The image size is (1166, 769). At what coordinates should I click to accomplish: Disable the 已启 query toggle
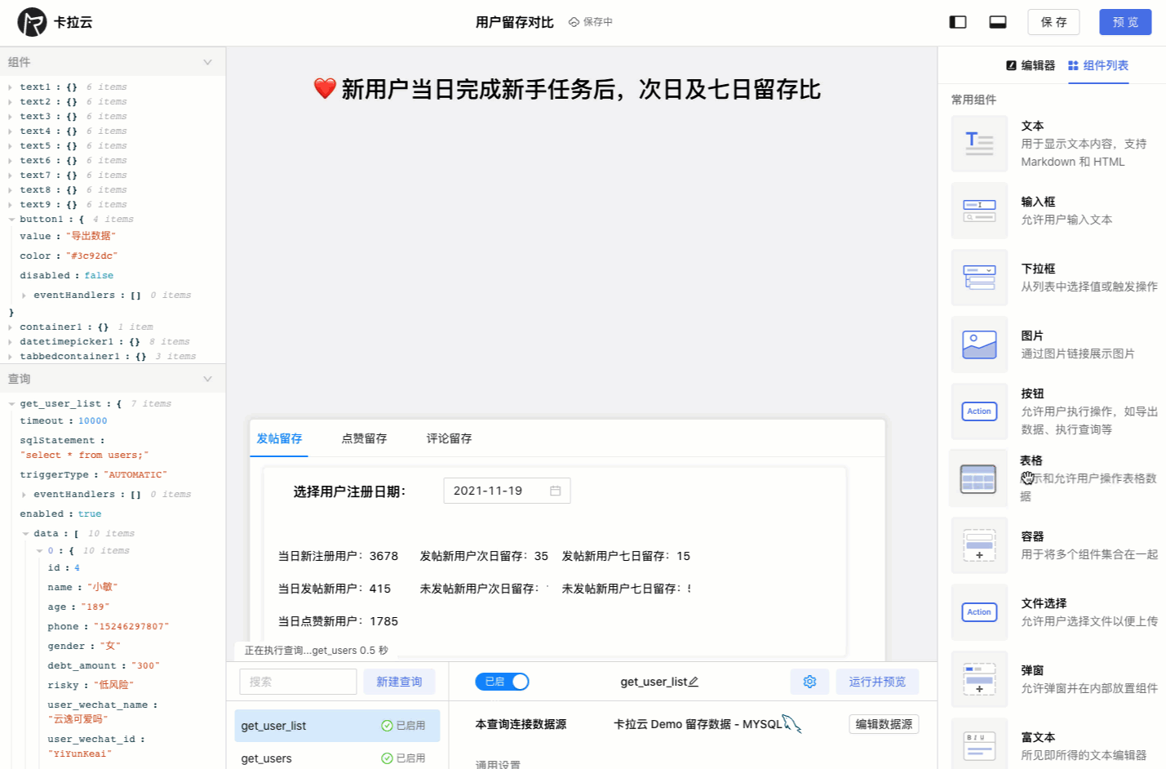tap(502, 681)
